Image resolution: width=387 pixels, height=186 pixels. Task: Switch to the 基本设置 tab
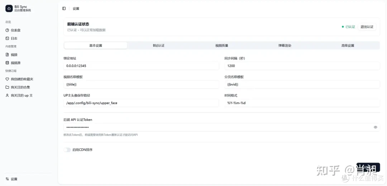pyautogui.click(x=96, y=45)
